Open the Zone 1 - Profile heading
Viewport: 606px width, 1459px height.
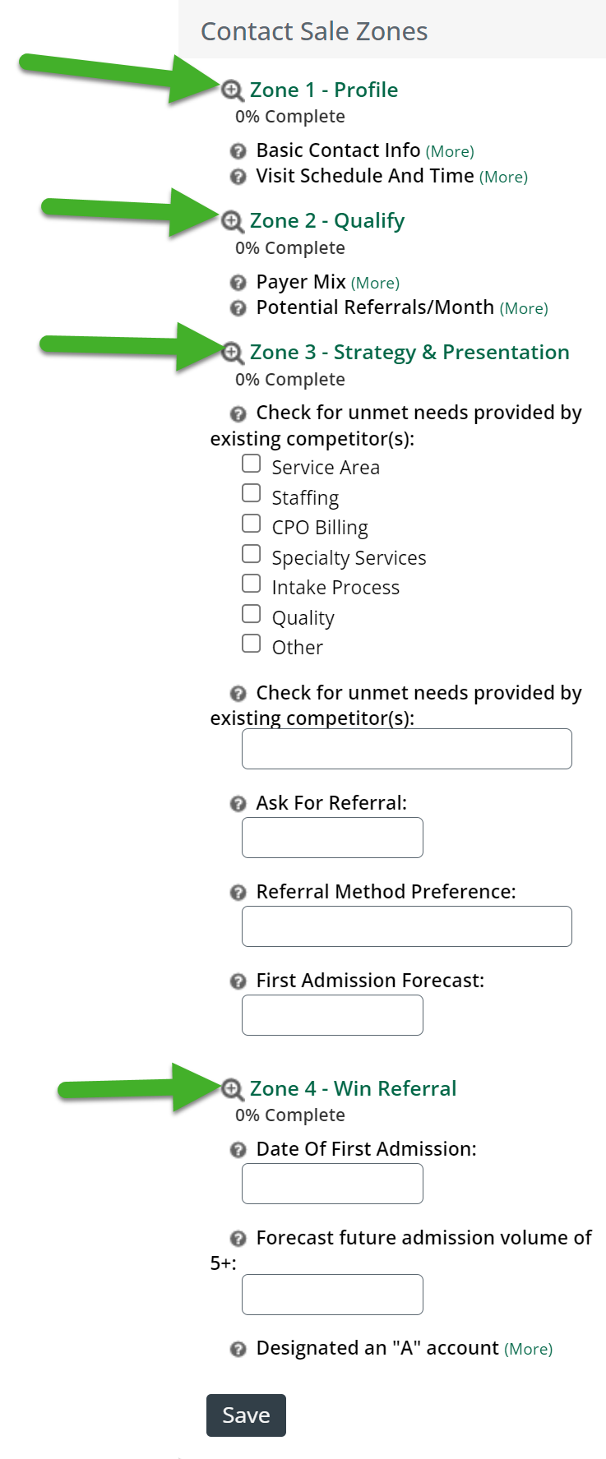(x=324, y=90)
